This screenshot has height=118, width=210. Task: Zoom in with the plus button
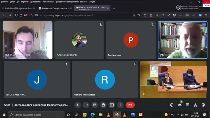(193, 15)
